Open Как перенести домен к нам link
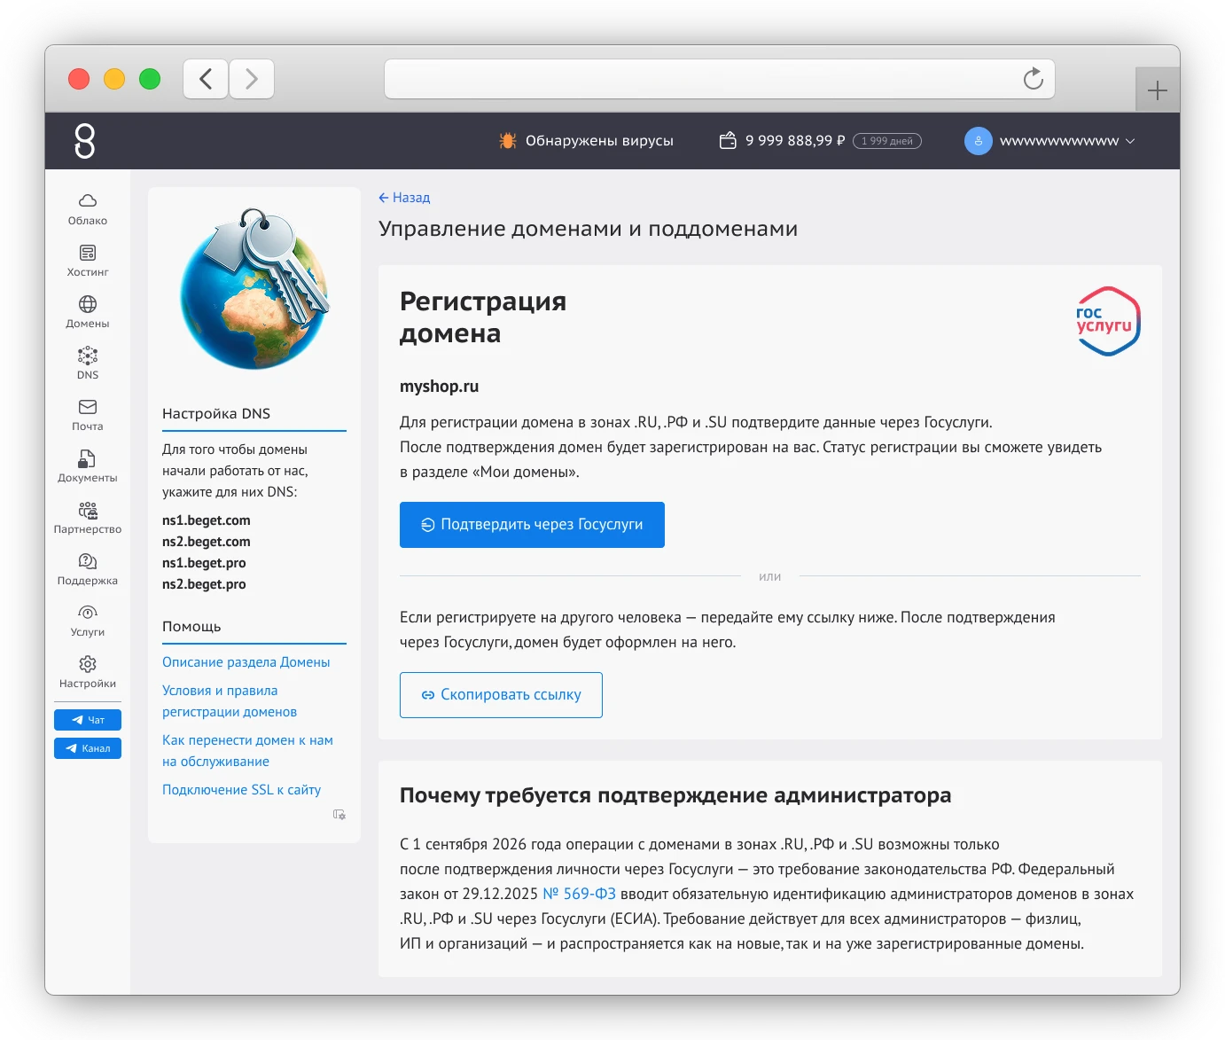 tap(247, 751)
